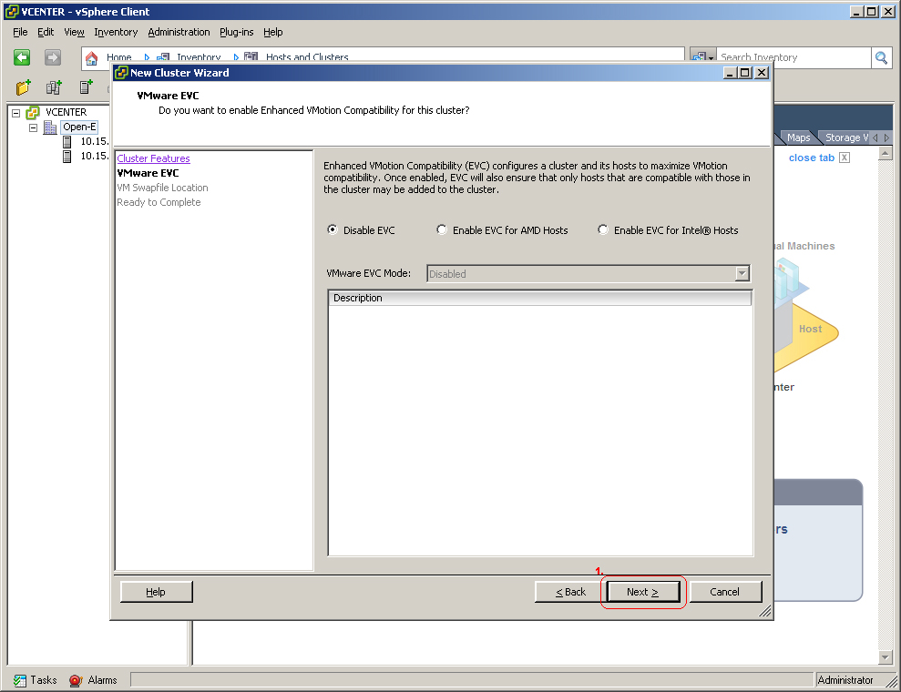
Task: Click the add host toolbar icon
Action: [86, 87]
